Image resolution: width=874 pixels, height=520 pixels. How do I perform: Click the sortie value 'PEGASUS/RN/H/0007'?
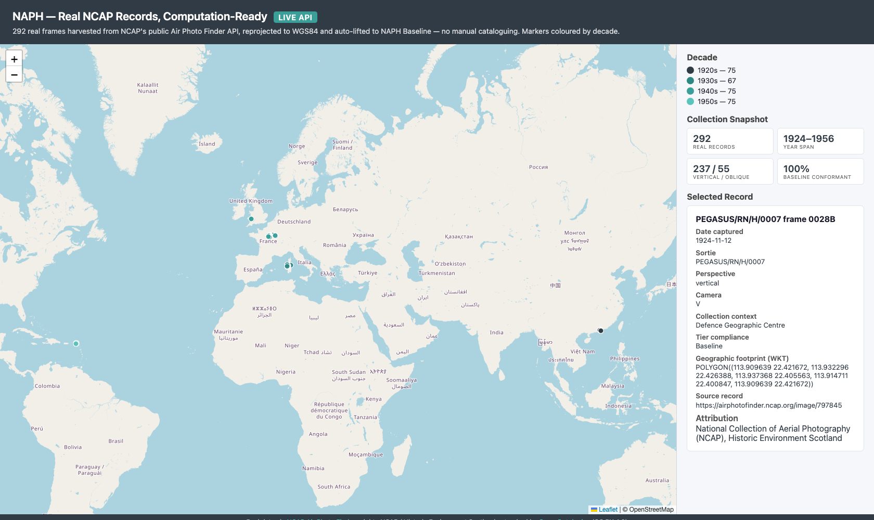(730, 262)
